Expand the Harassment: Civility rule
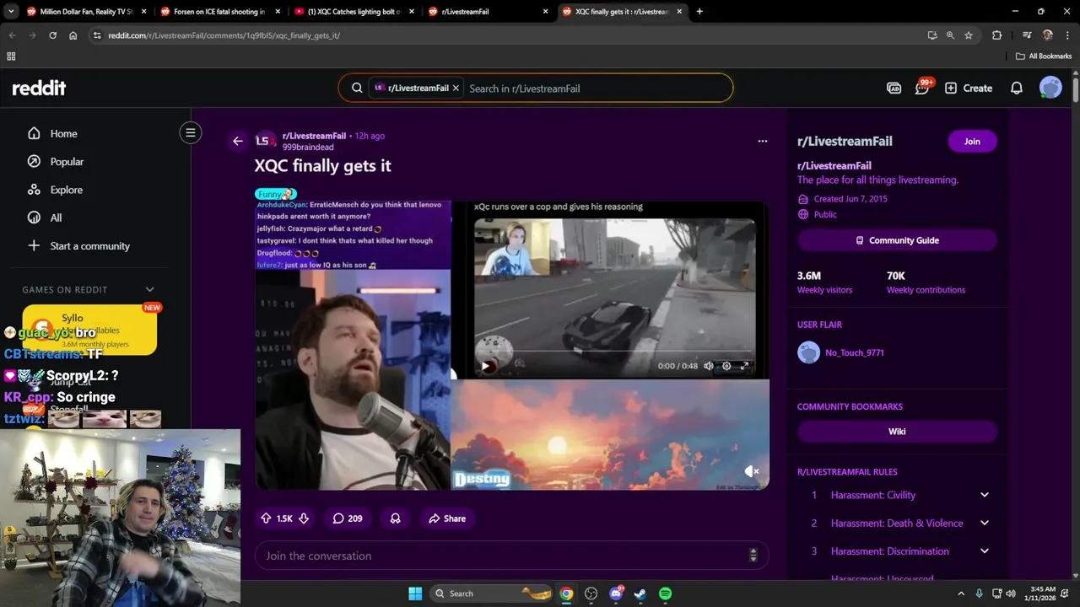Image resolution: width=1080 pixels, height=607 pixels. pos(984,495)
